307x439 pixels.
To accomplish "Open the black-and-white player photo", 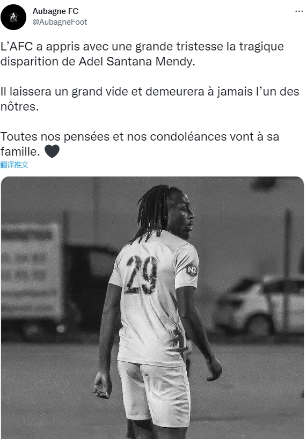I will click(x=152, y=308).
